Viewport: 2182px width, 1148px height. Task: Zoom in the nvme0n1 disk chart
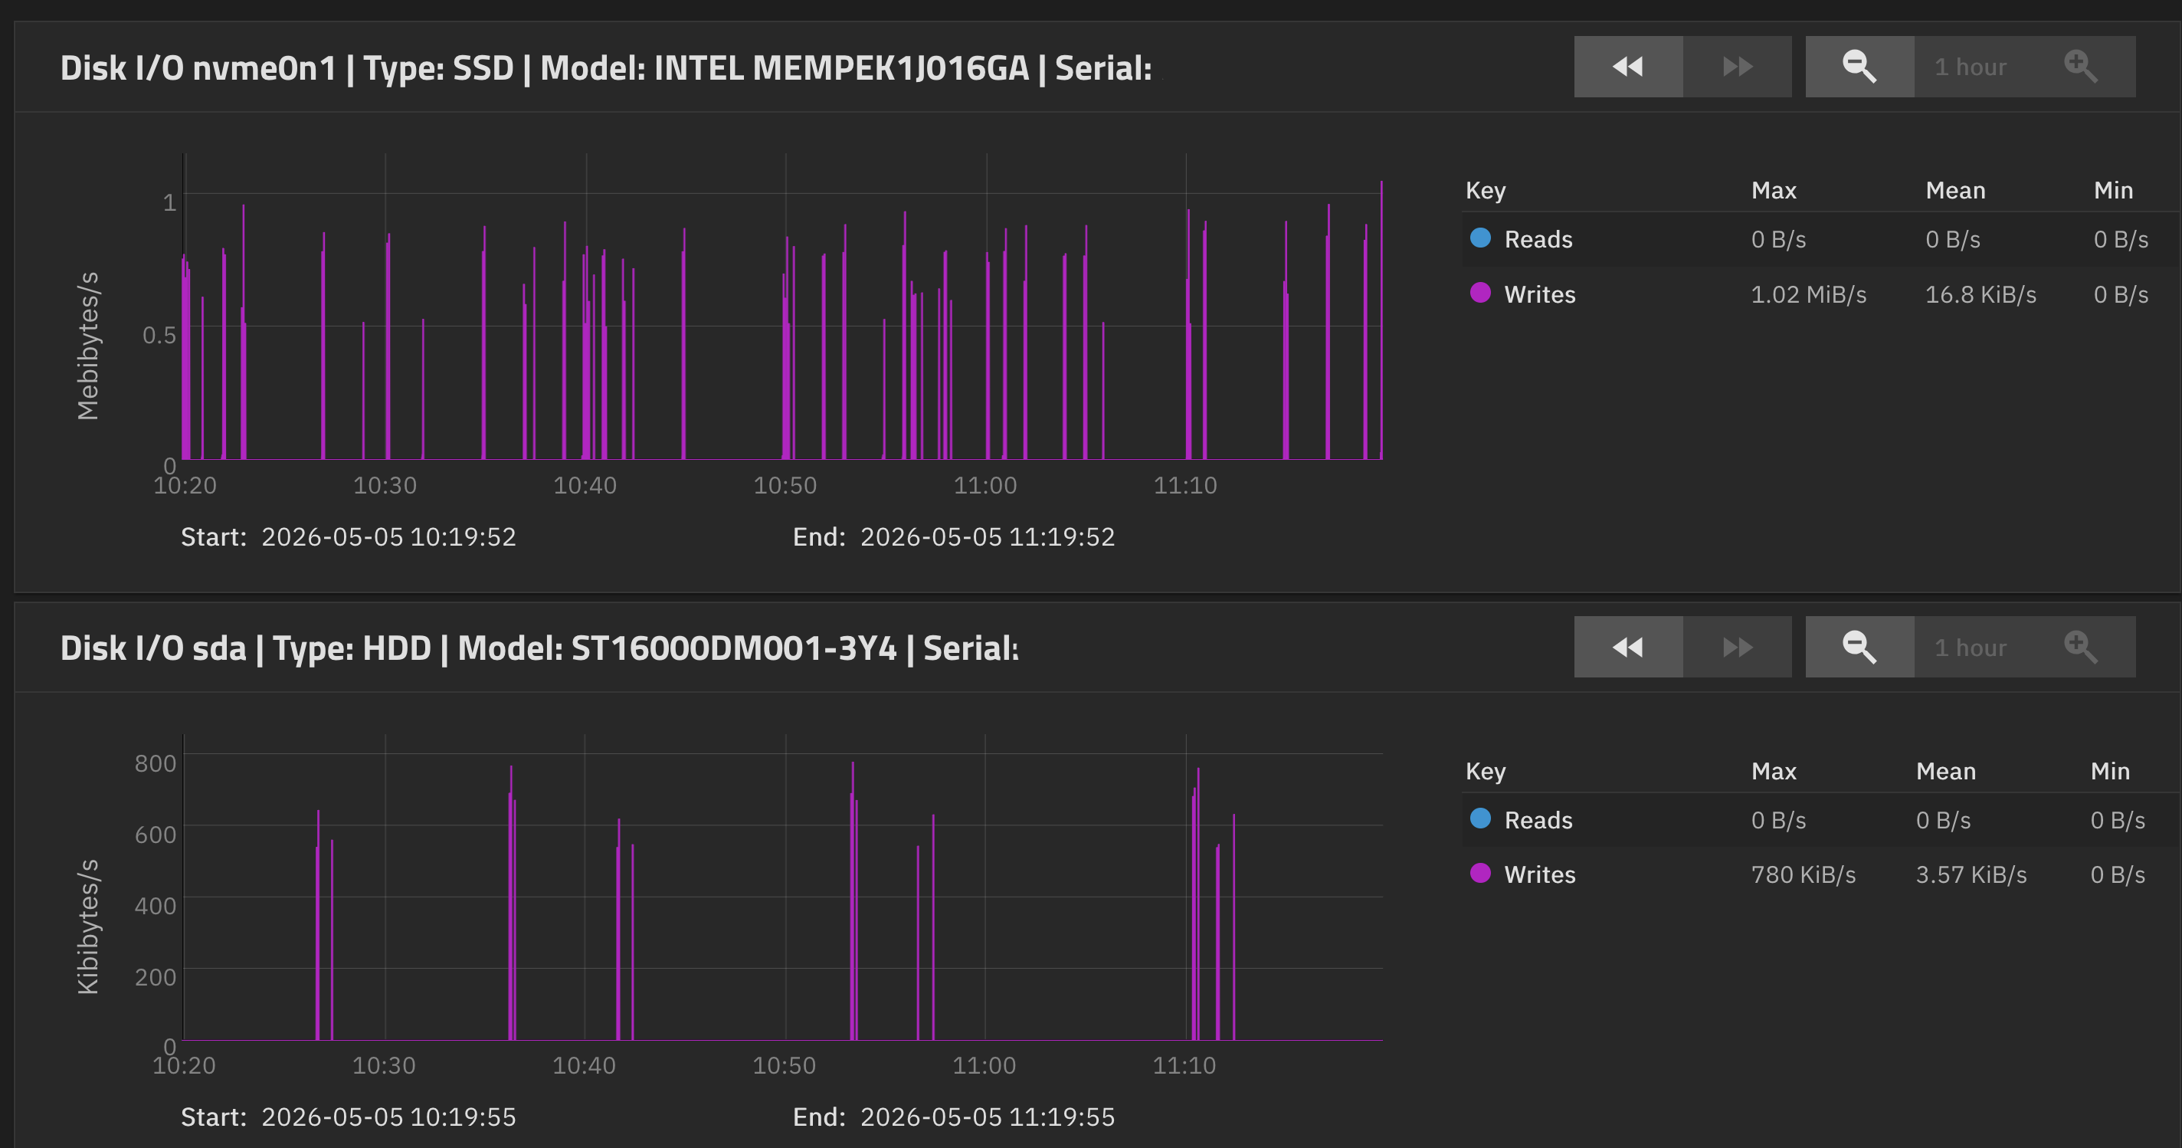2080,66
